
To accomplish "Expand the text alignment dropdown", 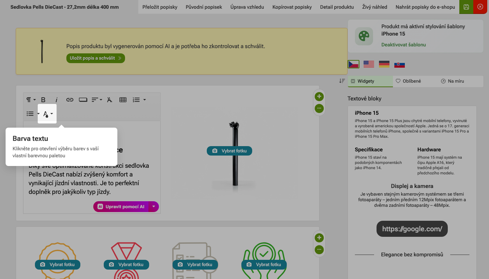I will [x=97, y=100].
